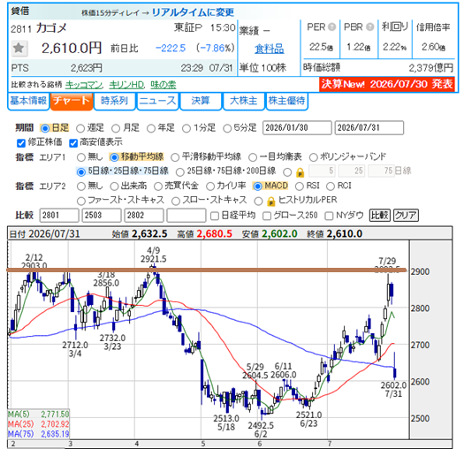464x449 pixels.
Task: Switch to the 時系列 tab
Action: pos(115,102)
